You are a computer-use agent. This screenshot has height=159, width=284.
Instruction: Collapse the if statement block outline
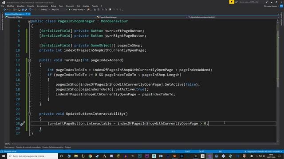[29, 75]
